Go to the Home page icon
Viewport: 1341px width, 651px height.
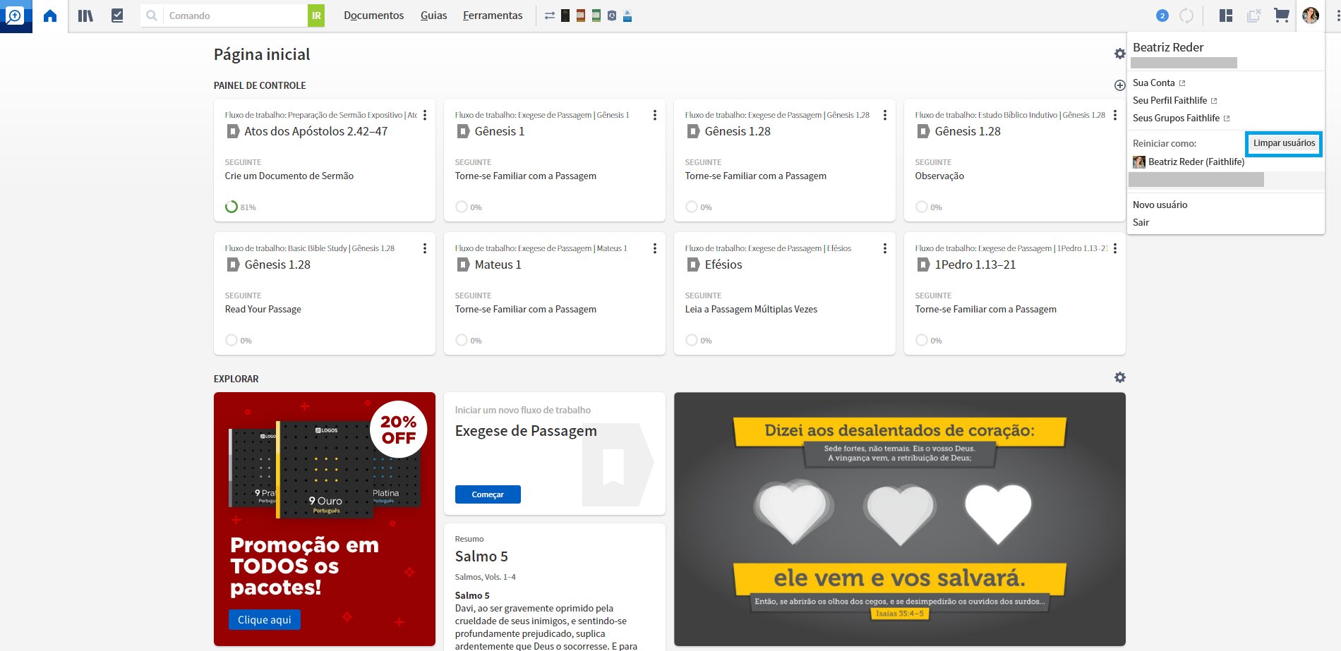coord(50,16)
